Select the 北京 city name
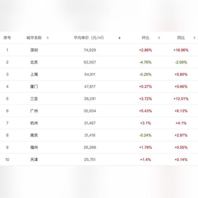Image resolution: width=198 pixels, height=198 pixels. pos(34,62)
